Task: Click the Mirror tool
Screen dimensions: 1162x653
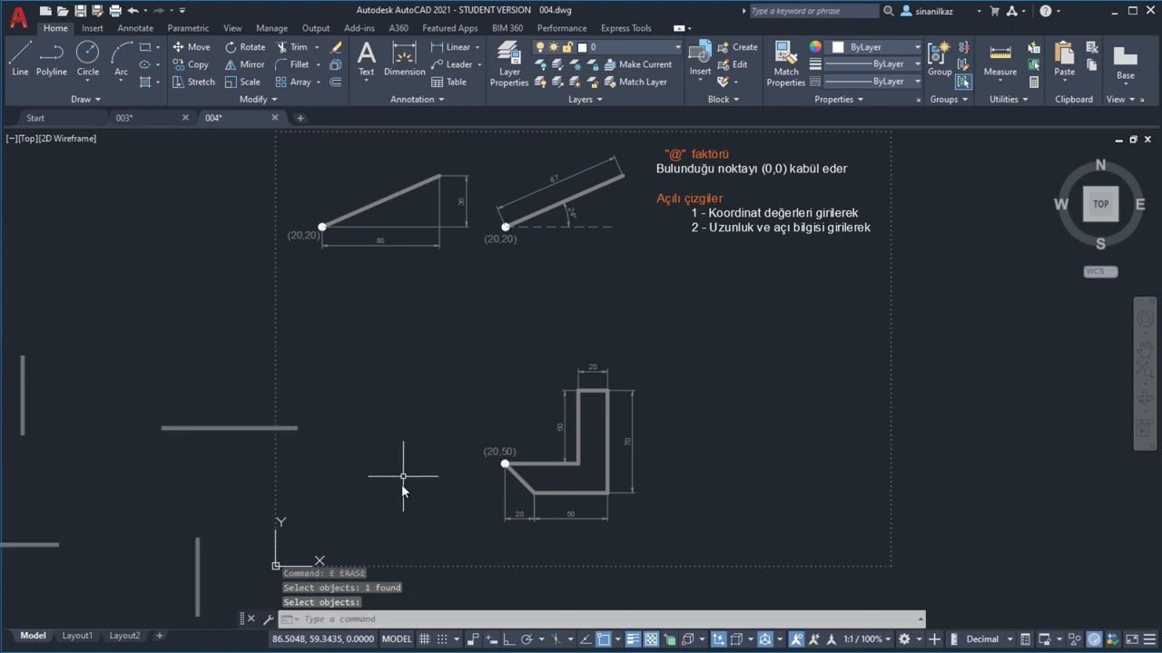Action: [x=244, y=64]
